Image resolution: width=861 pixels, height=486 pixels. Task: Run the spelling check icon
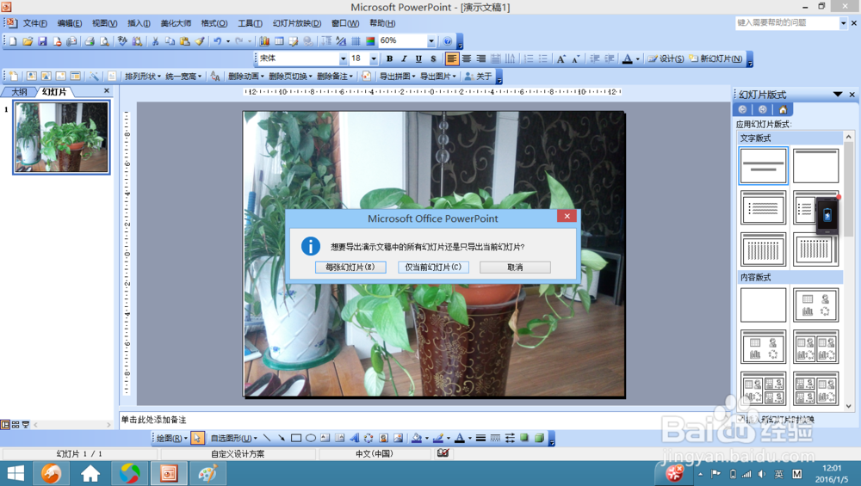point(122,41)
